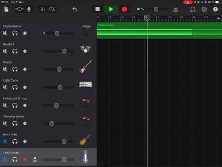
Task: Adjust Warming Waves volume slider
Action: coord(52,123)
